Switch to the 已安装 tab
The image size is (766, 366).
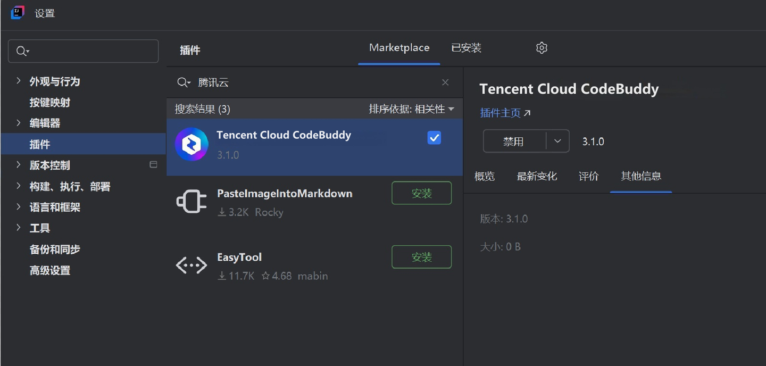tap(466, 48)
